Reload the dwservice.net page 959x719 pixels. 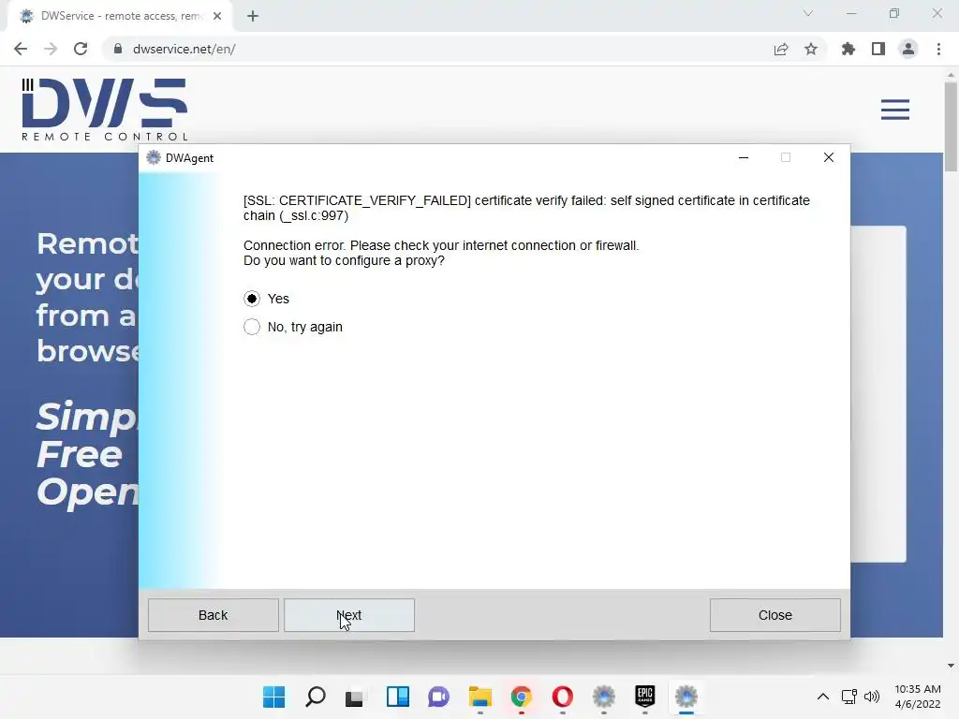(81, 49)
